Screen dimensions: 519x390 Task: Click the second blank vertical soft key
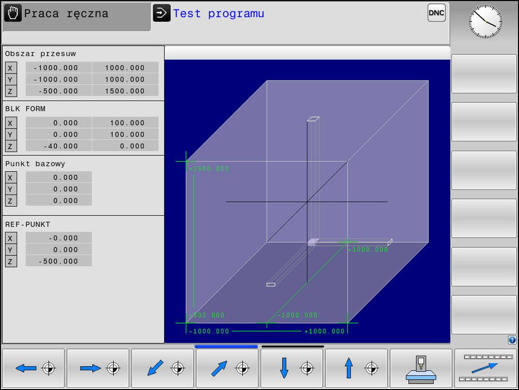click(484, 122)
